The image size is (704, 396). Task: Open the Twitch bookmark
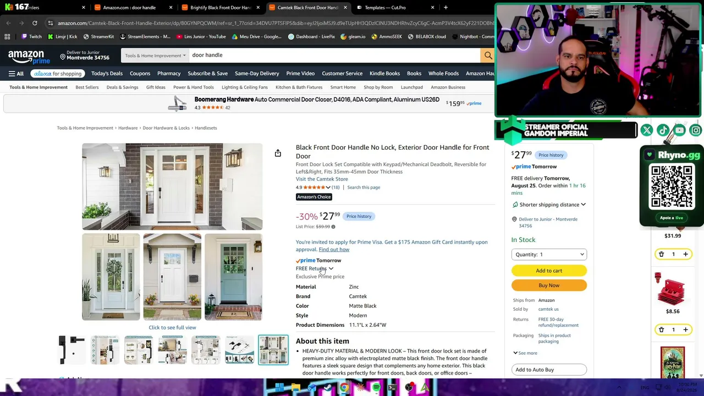click(x=31, y=37)
